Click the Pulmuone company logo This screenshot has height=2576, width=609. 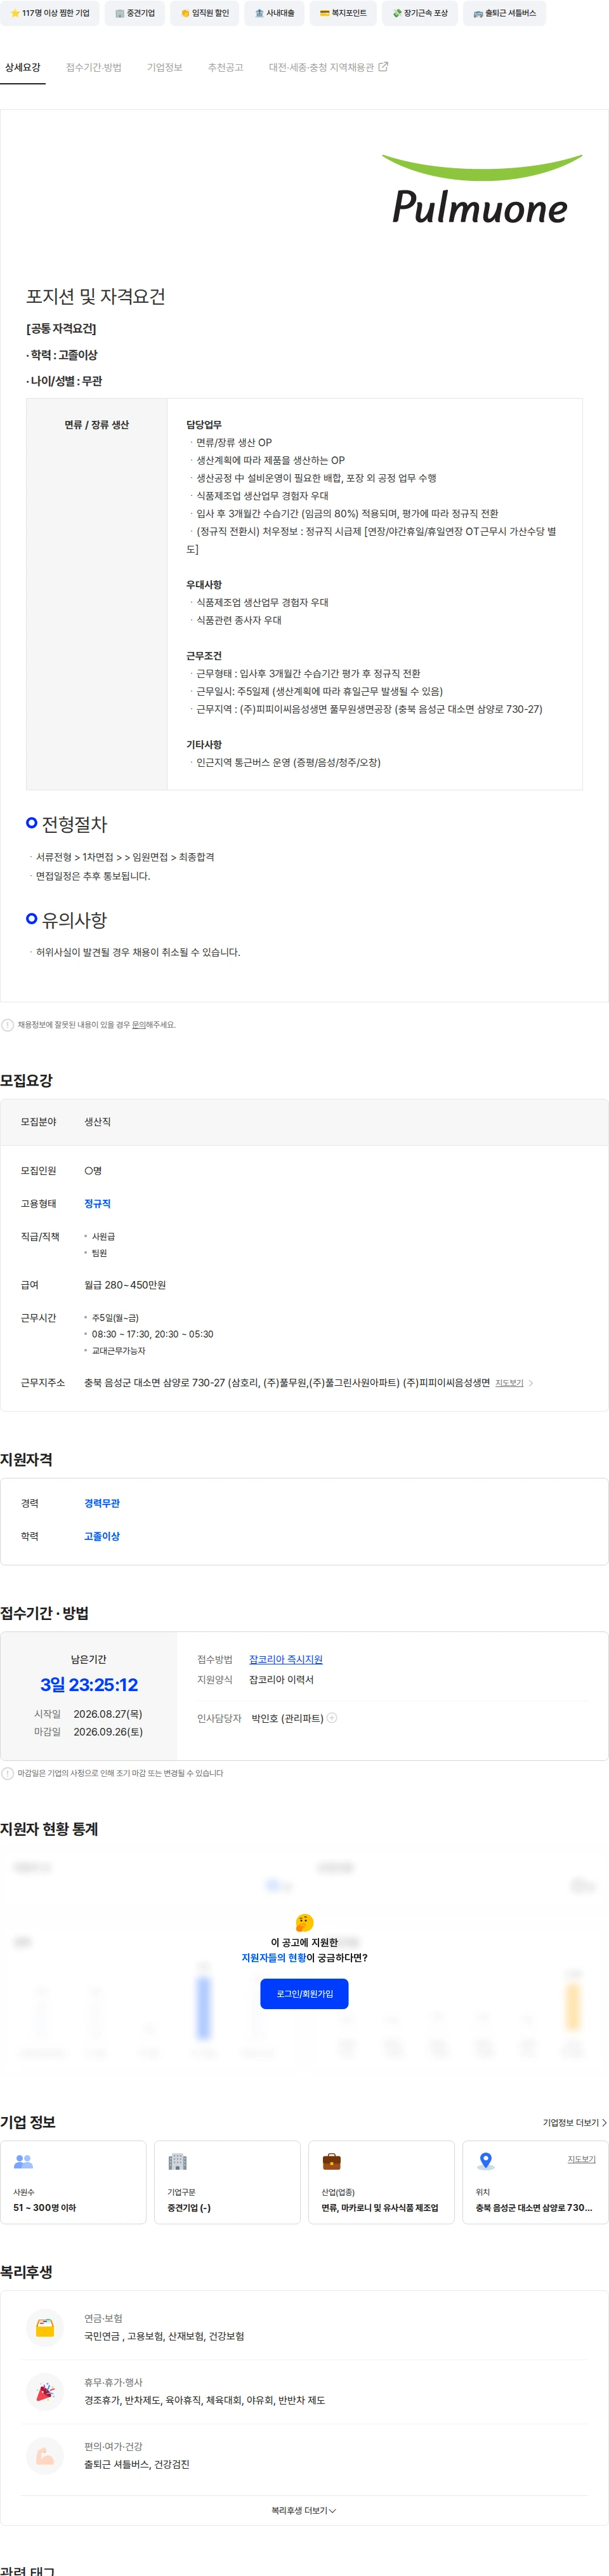[x=481, y=188]
